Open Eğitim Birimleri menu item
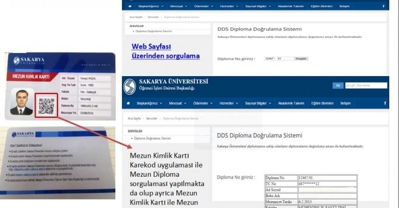 pos(323,103)
